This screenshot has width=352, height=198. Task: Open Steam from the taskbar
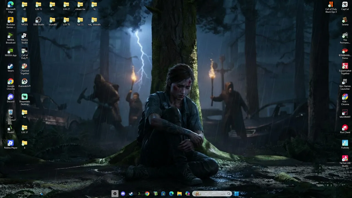[131, 194]
